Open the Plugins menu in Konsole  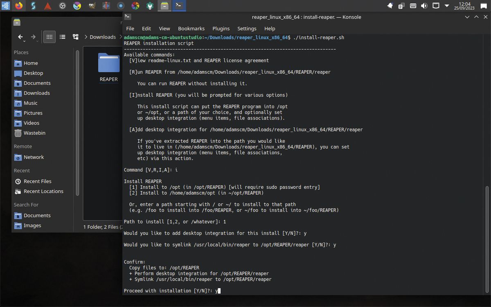tap(221, 29)
